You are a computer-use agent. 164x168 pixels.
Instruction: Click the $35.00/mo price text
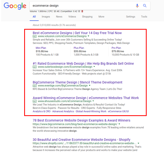point(80,51)
